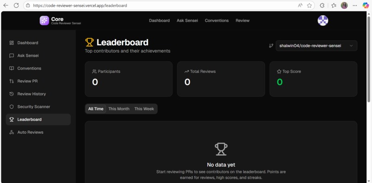Viewport: 372px width, 183px height.
Task: Click the browser address bar URL
Action: (x=80, y=6)
